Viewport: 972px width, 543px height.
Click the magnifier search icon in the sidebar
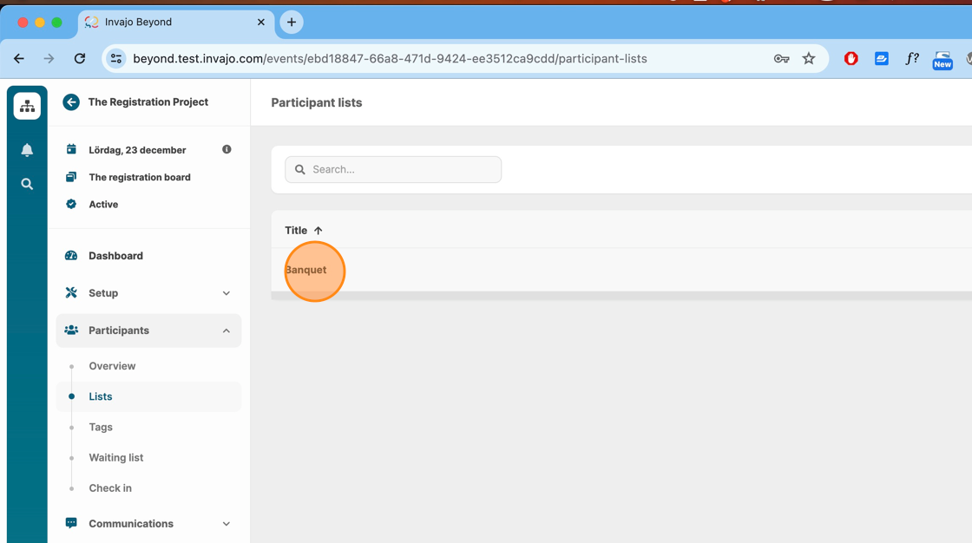click(x=27, y=184)
